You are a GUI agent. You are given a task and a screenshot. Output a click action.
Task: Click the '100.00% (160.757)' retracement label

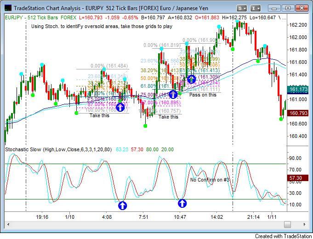click(159, 111)
